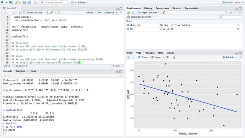This screenshot has width=245, height=138.
Task: Click the Environment refresh icon
Action: 239,13
